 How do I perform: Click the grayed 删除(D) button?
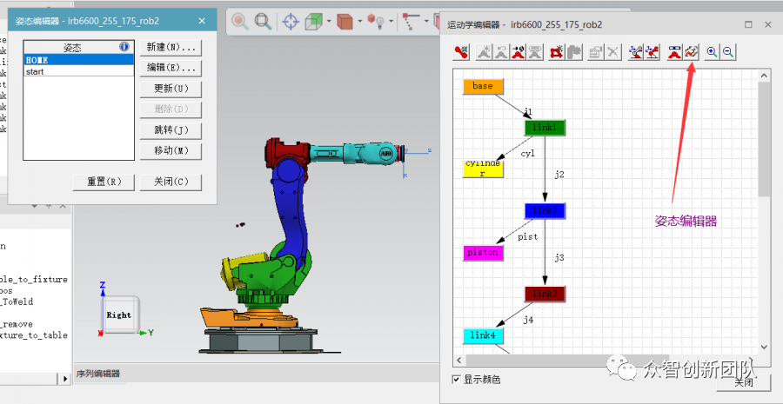(x=171, y=109)
